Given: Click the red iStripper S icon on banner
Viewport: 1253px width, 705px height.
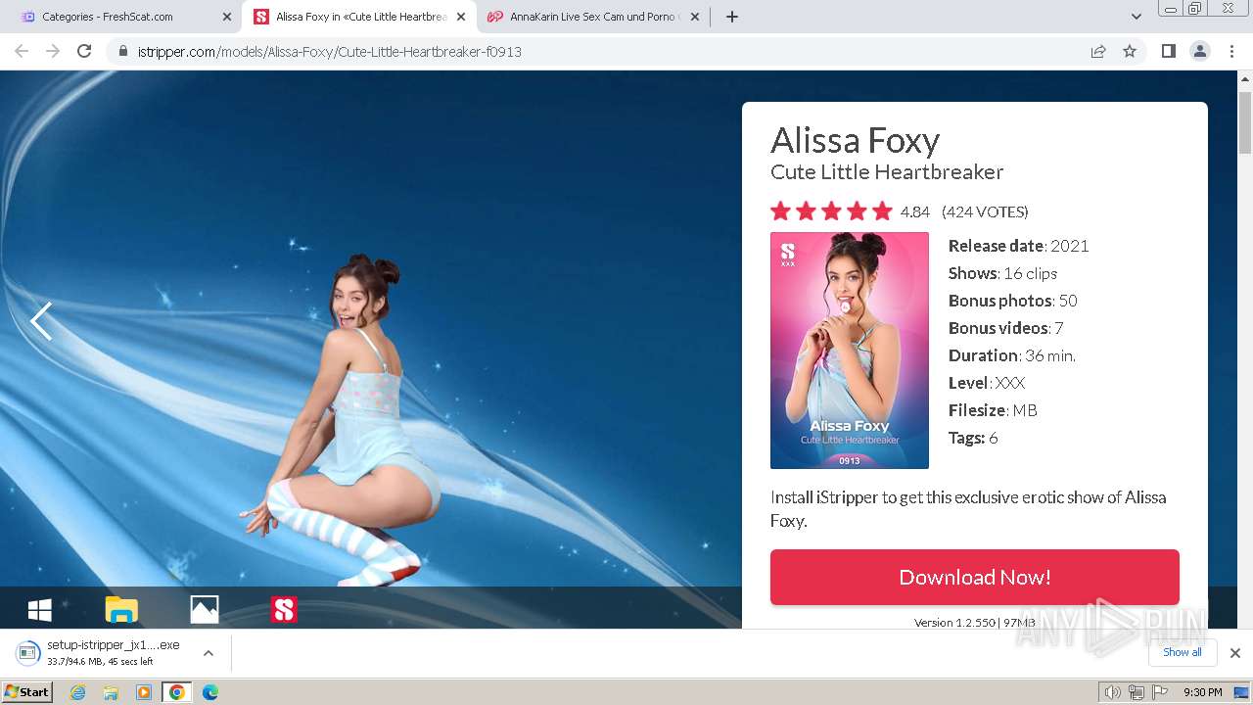Looking at the screenshot, I should 284,609.
